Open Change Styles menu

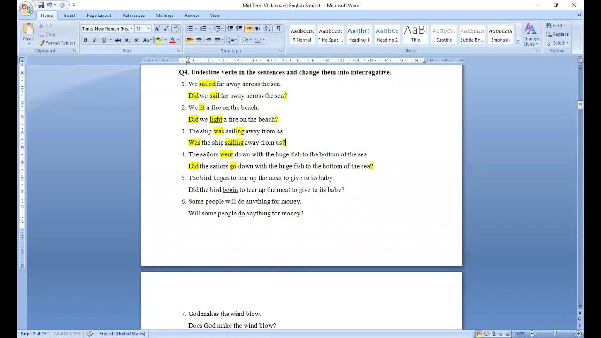531,35
